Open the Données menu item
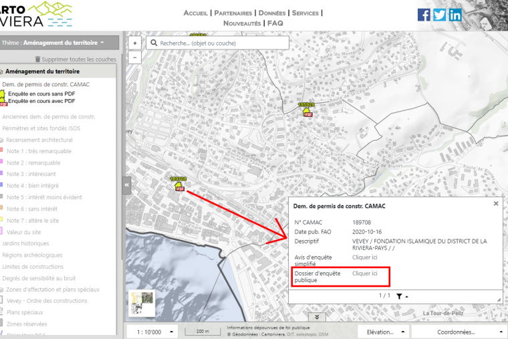508x339 pixels. click(x=273, y=13)
